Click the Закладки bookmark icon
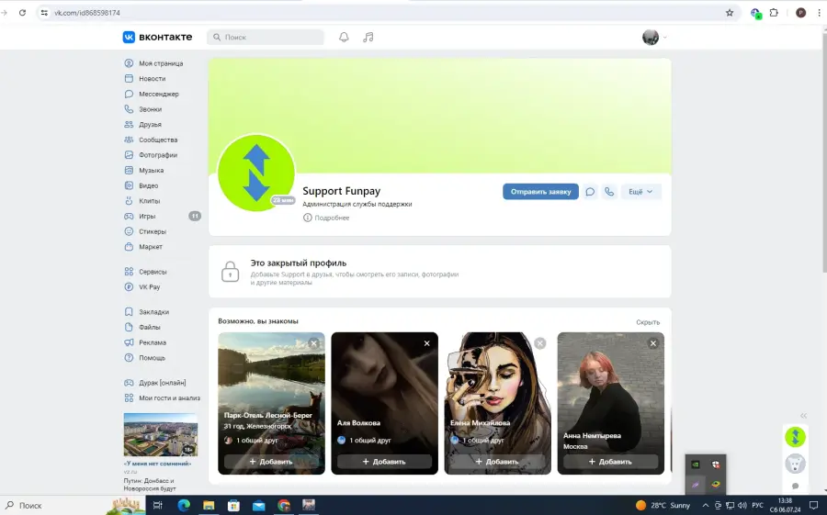Image resolution: width=827 pixels, height=515 pixels. [x=129, y=311]
